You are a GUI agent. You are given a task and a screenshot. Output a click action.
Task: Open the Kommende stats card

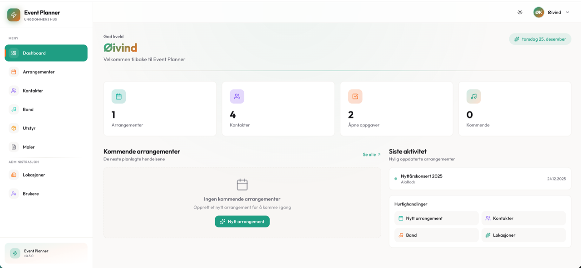514,109
